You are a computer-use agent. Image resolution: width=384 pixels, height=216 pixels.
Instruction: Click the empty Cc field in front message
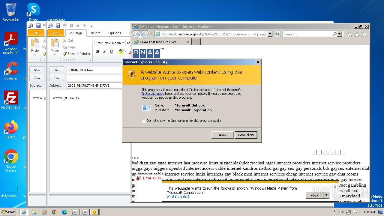pos(94,78)
